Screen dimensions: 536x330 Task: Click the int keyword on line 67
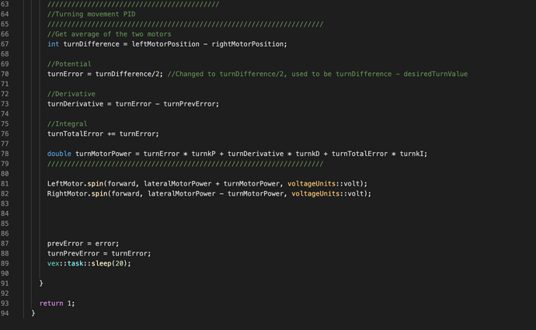[x=53, y=44]
